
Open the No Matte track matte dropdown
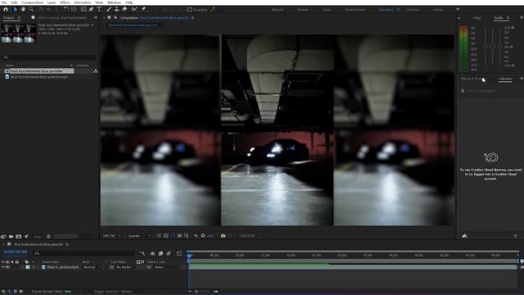pyautogui.click(x=125, y=267)
